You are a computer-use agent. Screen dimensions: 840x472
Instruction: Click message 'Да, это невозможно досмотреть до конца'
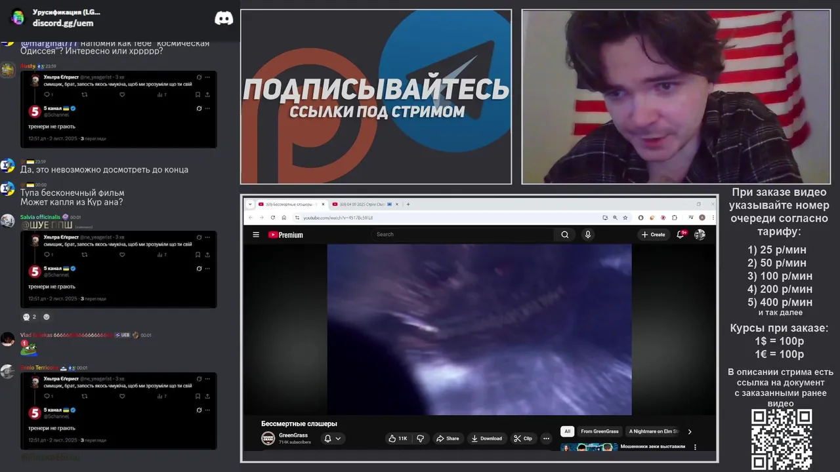tap(104, 170)
